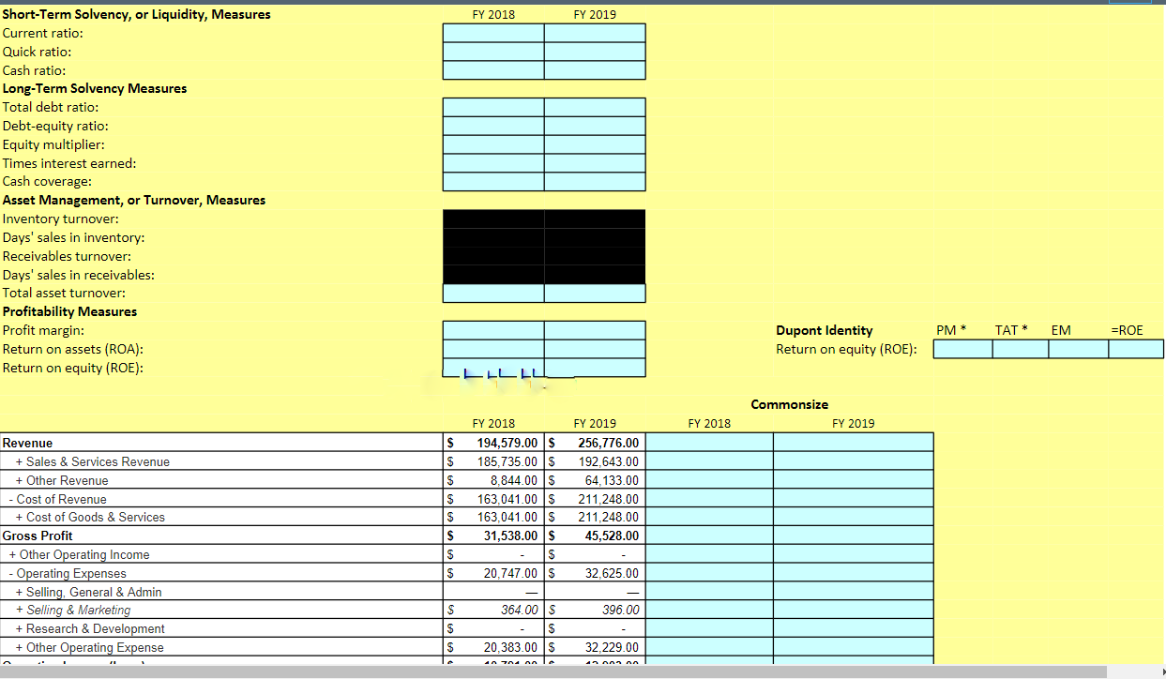The height and width of the screenshot is (679, 1166).
Task: Select the =ROE cell in Dupont Identity row
Action: (x=1135, y=348)
